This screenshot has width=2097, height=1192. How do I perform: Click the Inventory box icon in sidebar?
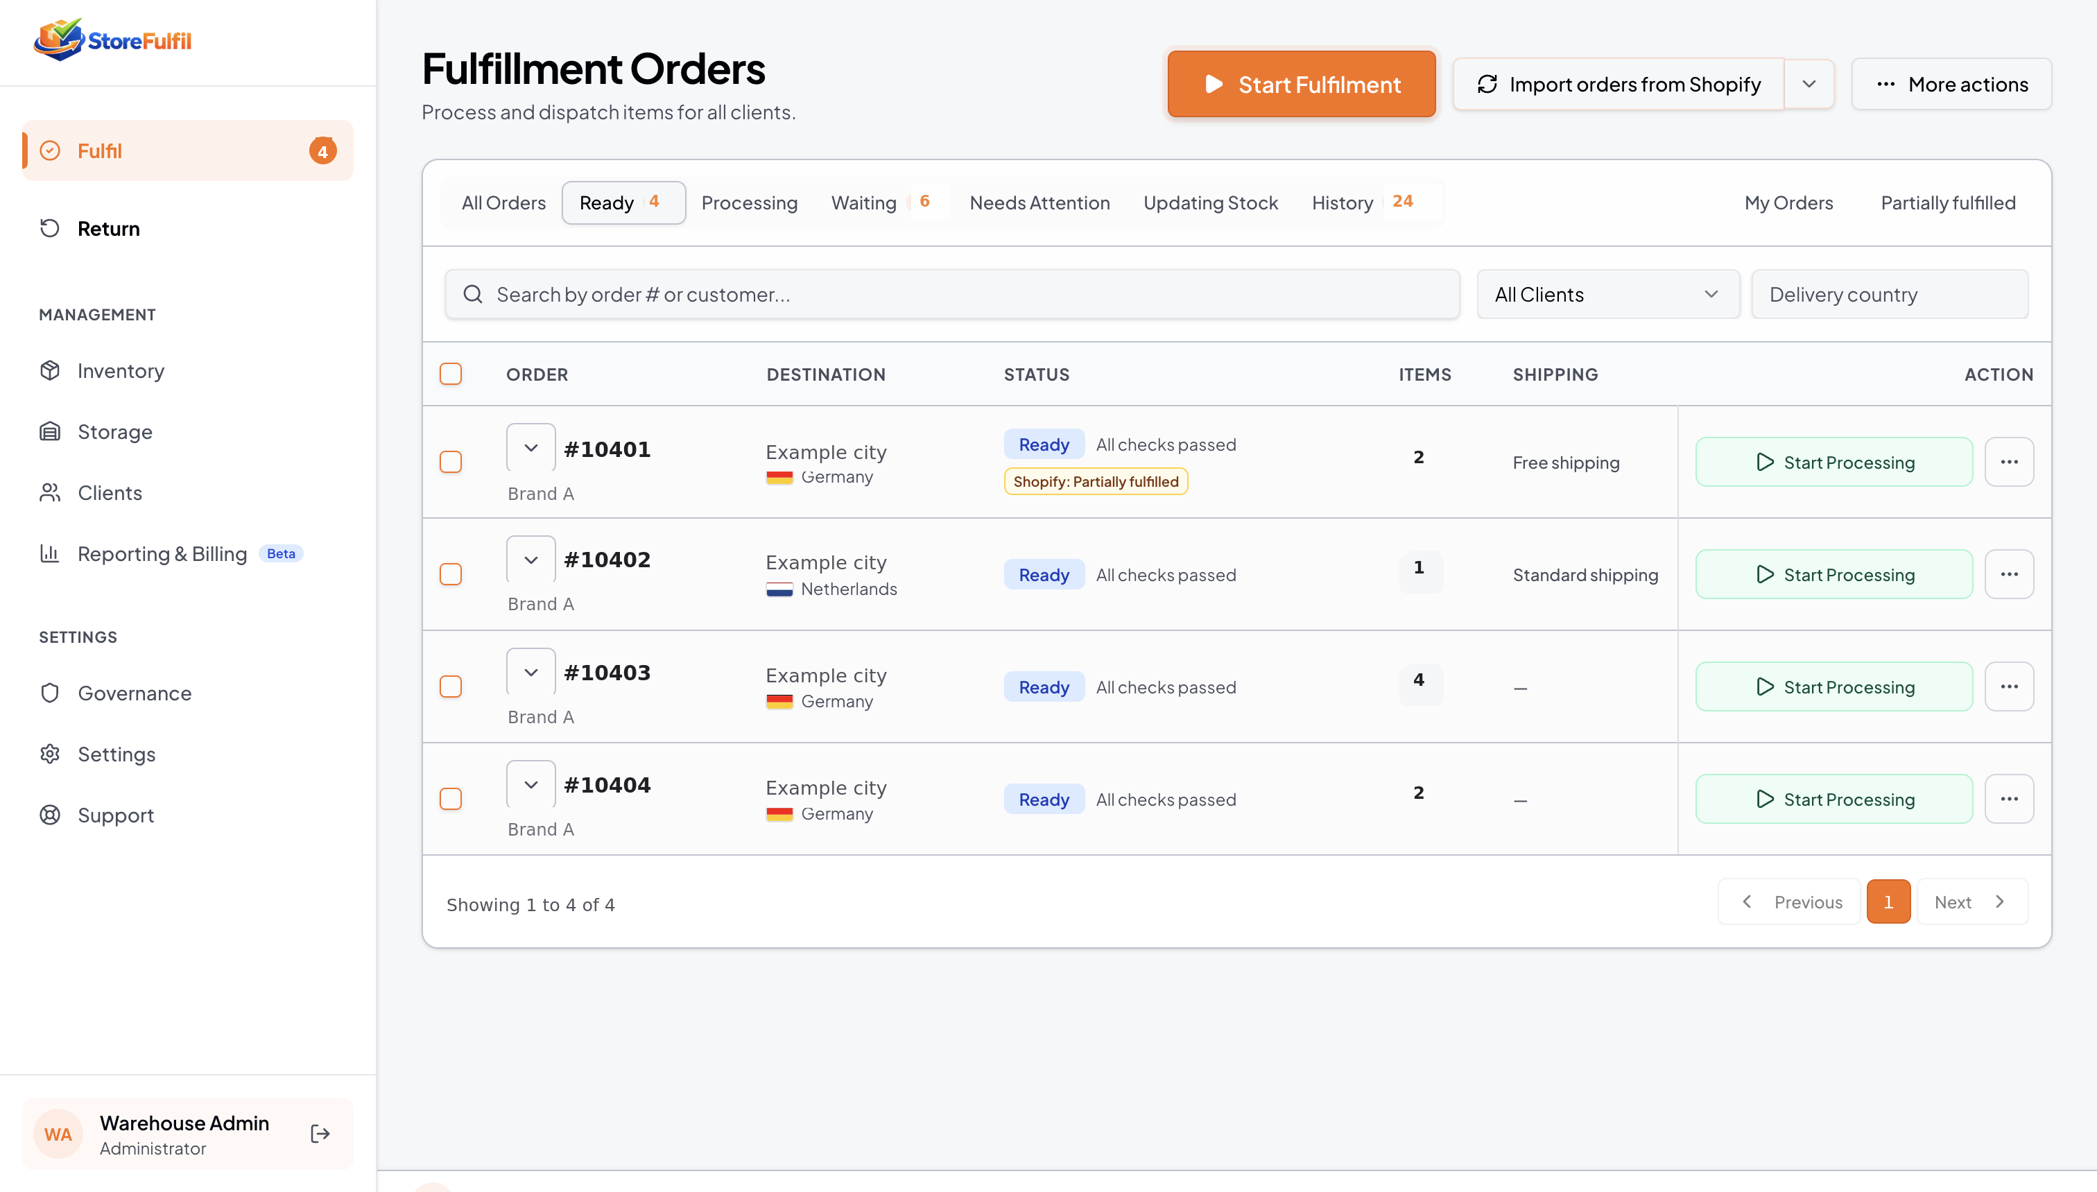[x=50, y=371]
